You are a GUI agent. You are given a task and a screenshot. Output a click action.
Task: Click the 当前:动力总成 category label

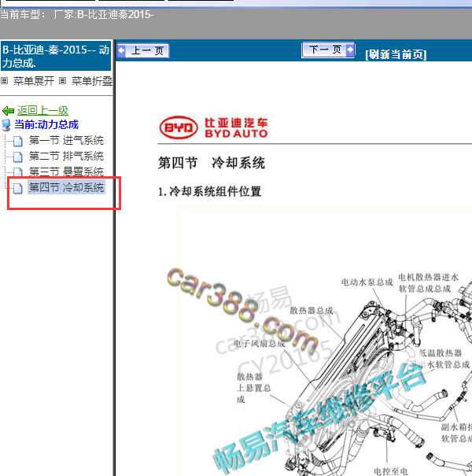[x=46, y=125]
